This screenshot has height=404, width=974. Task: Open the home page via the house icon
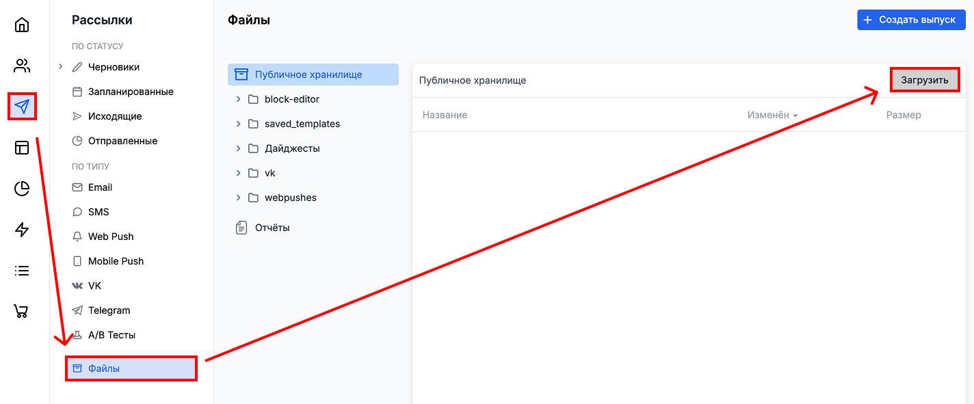[21, 25]
